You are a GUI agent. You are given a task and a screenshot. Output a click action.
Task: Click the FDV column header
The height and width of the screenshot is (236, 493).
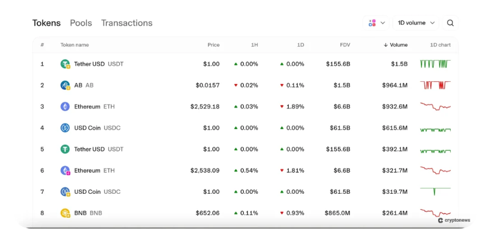344,45
